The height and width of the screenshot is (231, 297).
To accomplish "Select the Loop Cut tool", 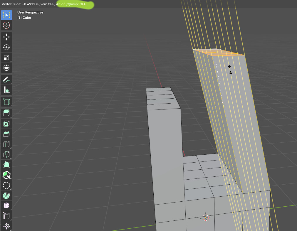I will (6, 144).
